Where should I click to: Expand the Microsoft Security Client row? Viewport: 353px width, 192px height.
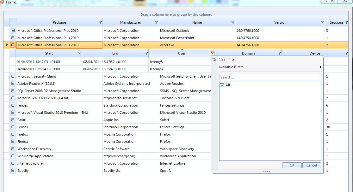pyautogui.click(x=13, y=76)
